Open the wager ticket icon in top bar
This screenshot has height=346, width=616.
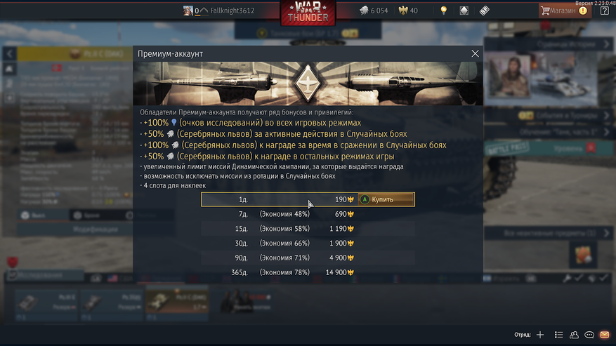coord(485,11)
